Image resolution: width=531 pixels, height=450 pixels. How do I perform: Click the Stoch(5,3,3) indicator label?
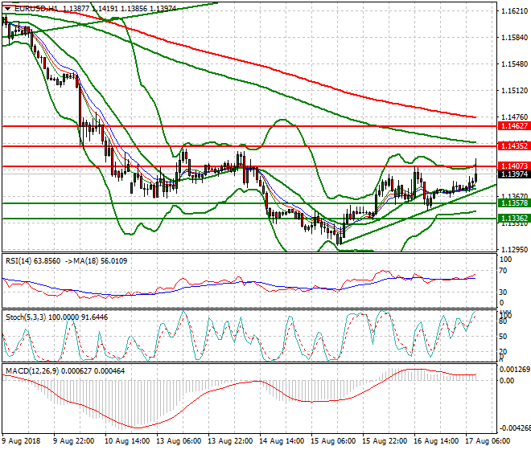[x=26, y=317]
